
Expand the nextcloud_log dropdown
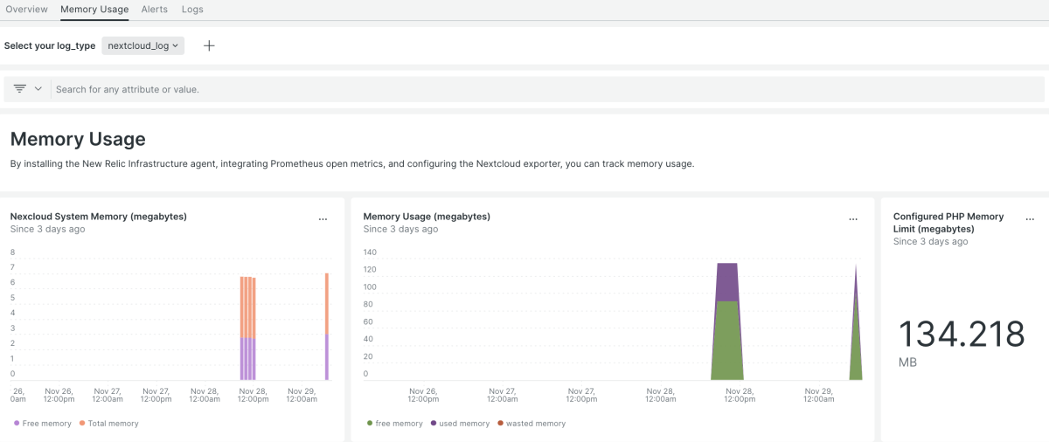coord(142,45)
